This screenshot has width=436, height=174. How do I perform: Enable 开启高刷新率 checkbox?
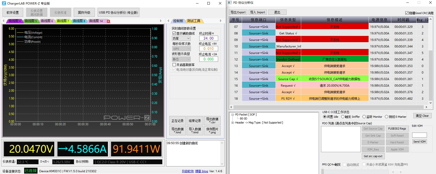(174, 65)
